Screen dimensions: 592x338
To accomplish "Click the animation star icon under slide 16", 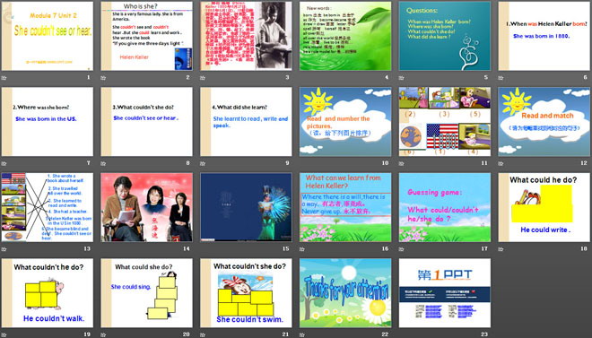I will pos(302,249).
